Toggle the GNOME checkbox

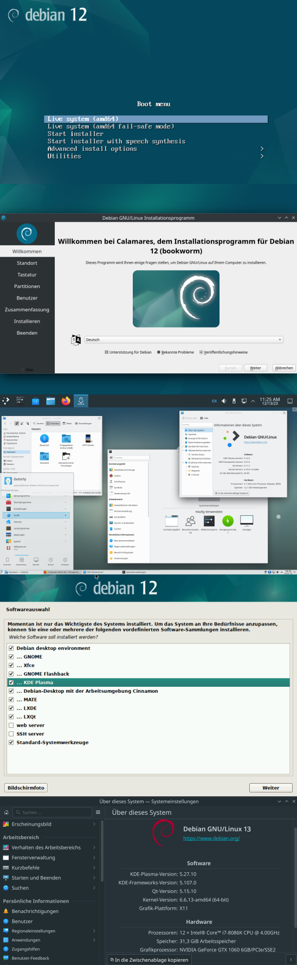[x=11, y=657]
